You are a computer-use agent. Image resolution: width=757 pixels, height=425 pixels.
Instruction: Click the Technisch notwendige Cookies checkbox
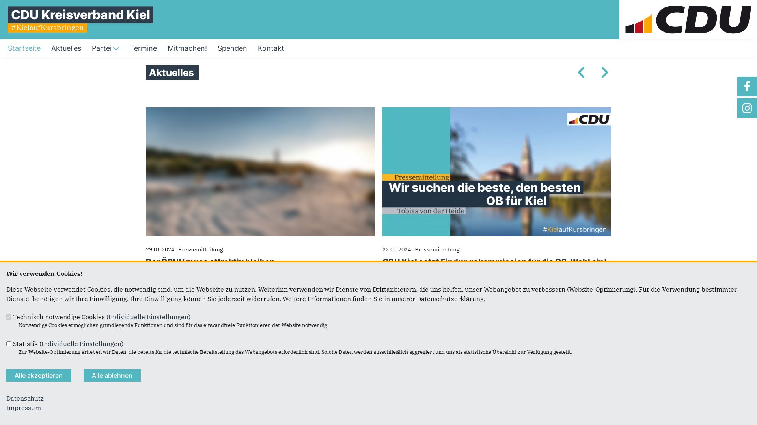pyautogui.click(x=9, y=317)
